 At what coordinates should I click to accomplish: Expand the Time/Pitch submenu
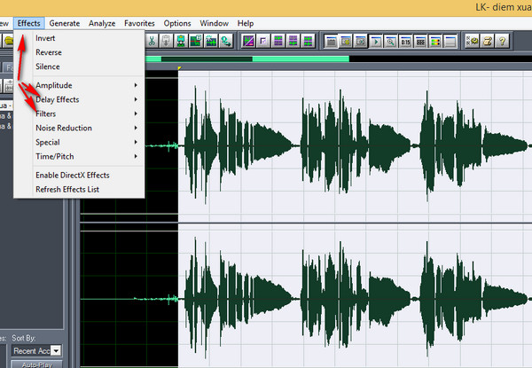click(79, 156)
